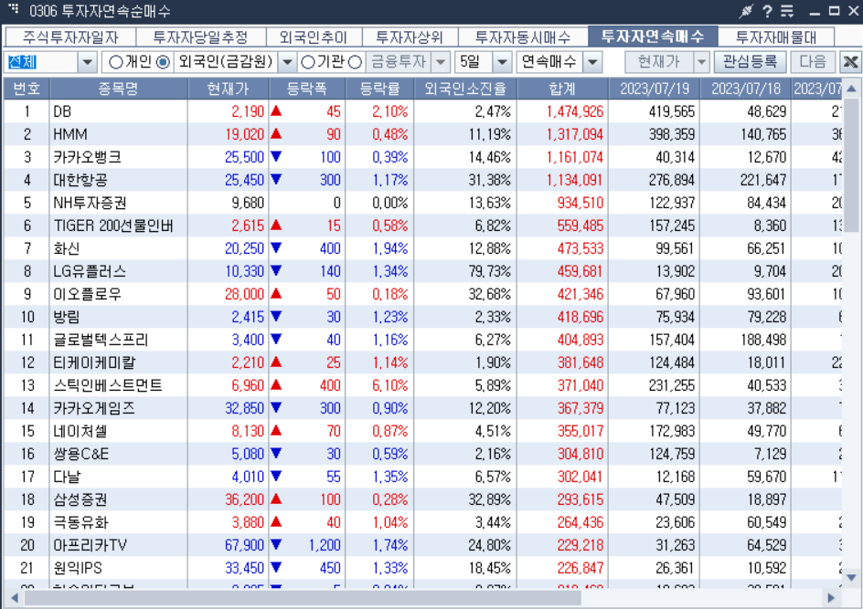Click the vertical scrollbar down arrow
Image resolution: width=863 pixels, height=609 pixels.
tap(851, 577)
